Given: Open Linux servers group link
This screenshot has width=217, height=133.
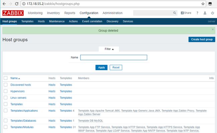Looking at the screenshot, I should click(x=18, y=98).
